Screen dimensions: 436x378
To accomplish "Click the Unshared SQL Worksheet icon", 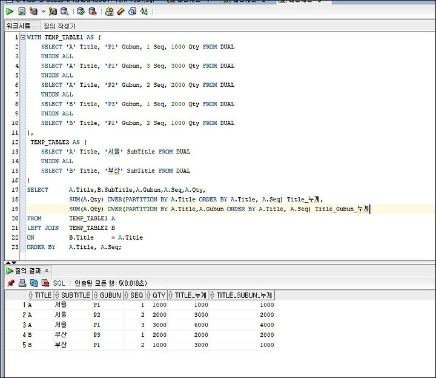I will (x=109, y=12).
